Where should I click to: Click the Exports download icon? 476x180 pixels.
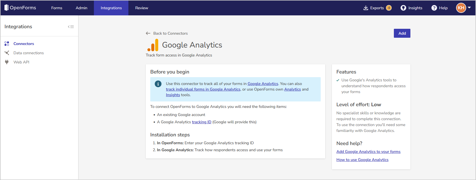(x=366, y=8)
